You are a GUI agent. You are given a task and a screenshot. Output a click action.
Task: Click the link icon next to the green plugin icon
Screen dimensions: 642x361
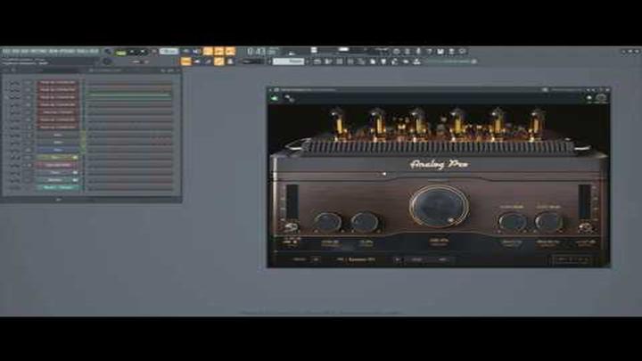tap(289, 98)
